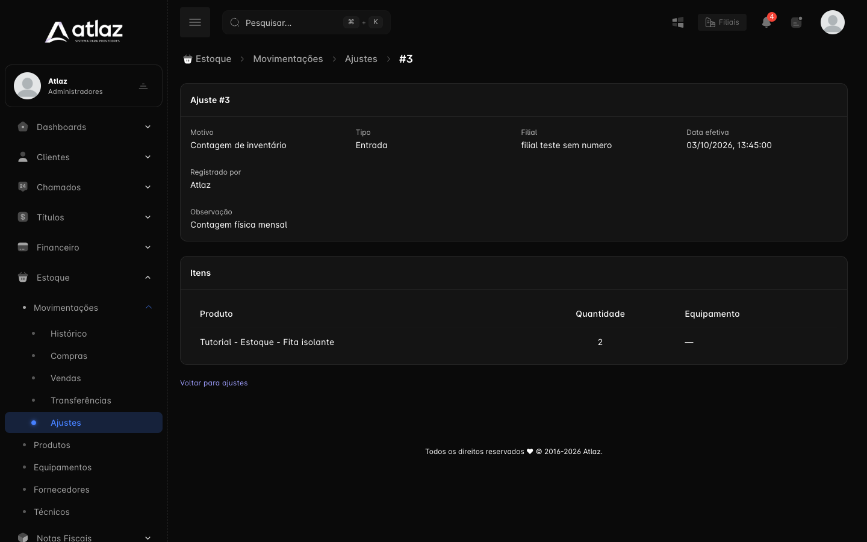Open the Atlaz profile card options icon

(143, 86)
